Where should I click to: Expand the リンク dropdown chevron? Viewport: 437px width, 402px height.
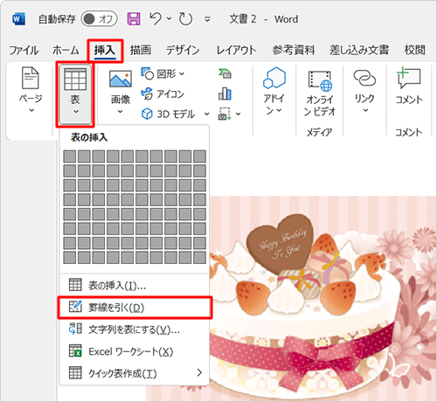pyautogui.click(x=365, y=110)
